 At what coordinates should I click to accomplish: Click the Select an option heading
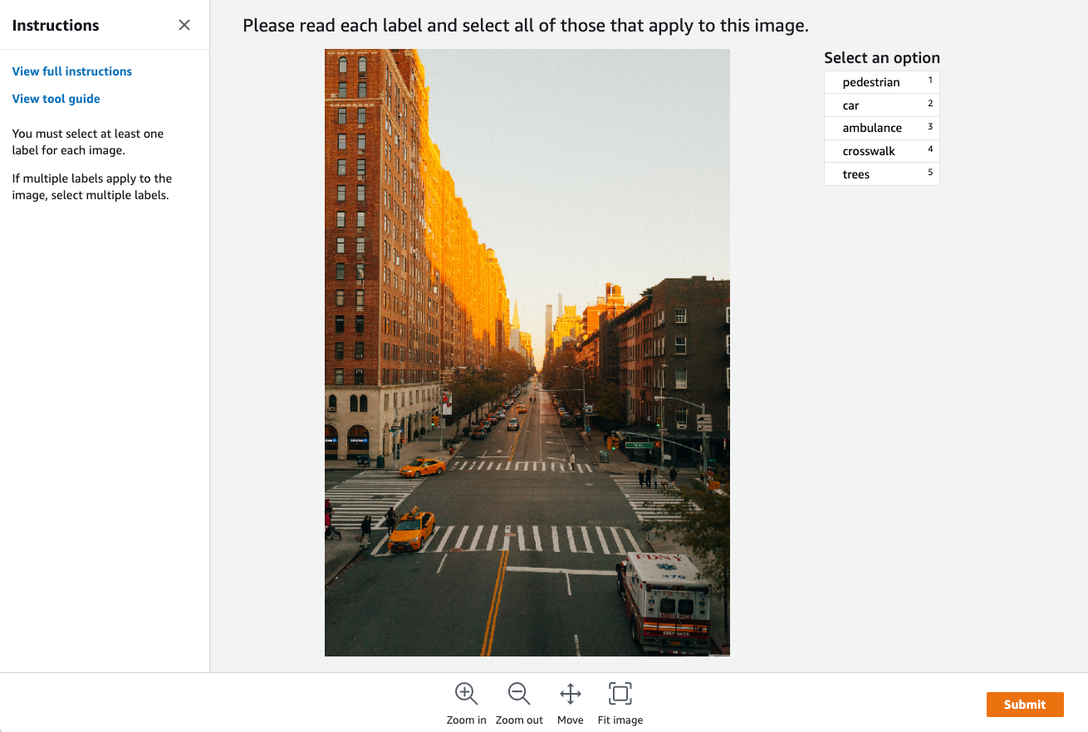(882, 58)
